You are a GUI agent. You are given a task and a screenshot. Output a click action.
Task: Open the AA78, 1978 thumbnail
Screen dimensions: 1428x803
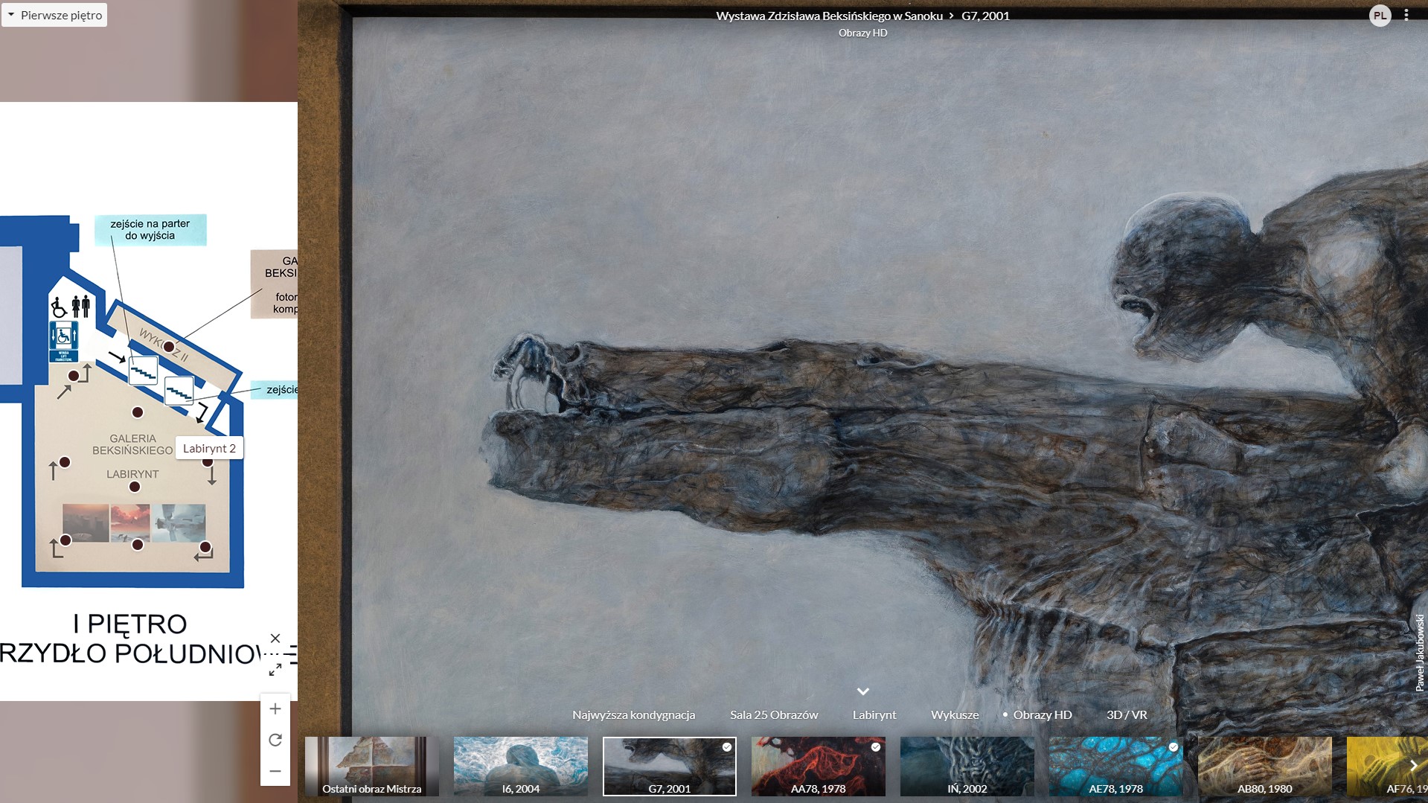click(x=818, y=766)
